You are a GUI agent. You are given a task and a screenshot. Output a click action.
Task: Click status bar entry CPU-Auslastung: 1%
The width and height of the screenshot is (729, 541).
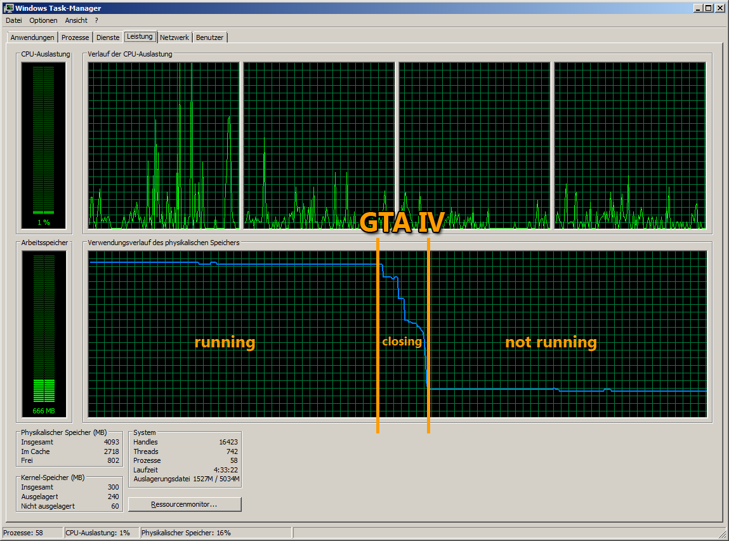tap(102, 533)
